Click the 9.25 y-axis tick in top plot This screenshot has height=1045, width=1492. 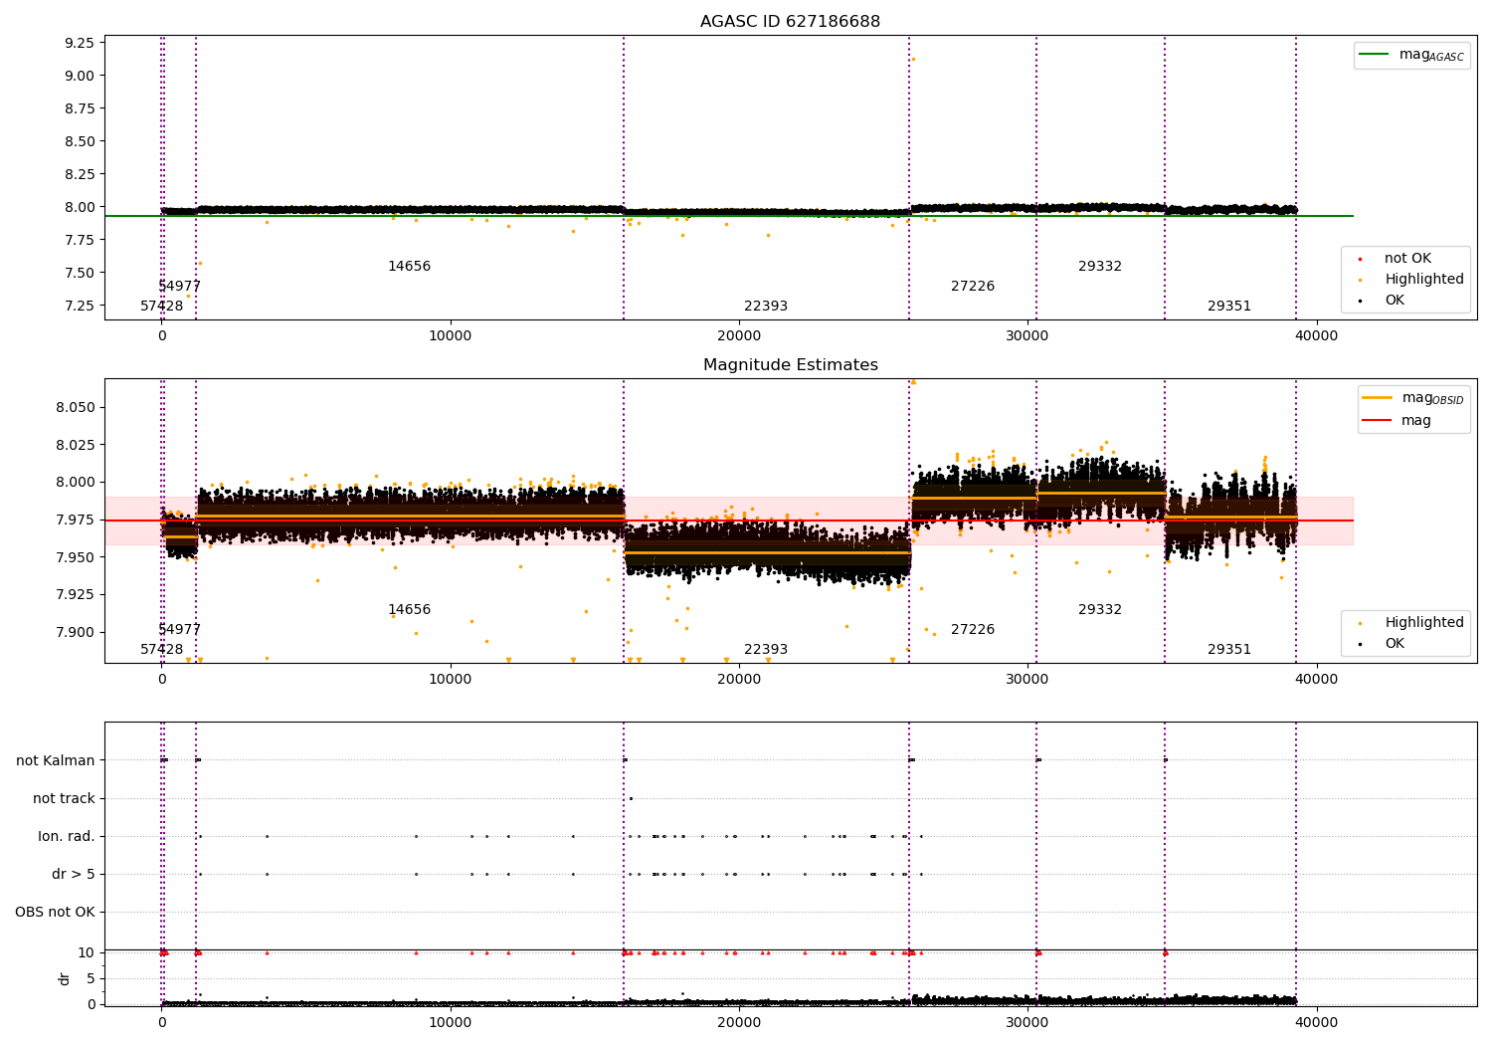[x=79, y=43]
